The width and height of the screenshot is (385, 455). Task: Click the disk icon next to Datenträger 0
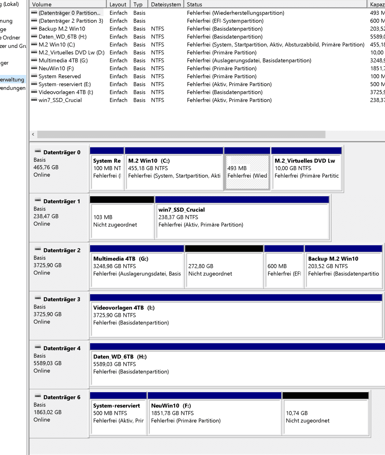coord(38,151)
